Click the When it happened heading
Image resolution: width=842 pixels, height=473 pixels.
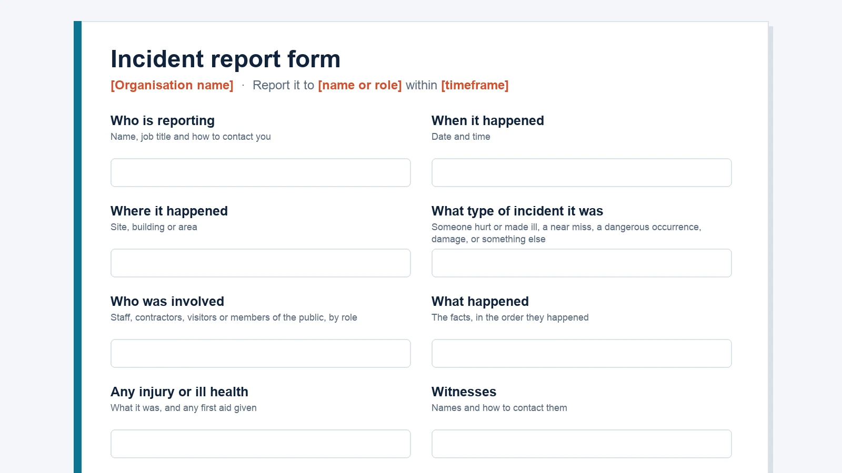pyautogui.click(x=488, y=121)
